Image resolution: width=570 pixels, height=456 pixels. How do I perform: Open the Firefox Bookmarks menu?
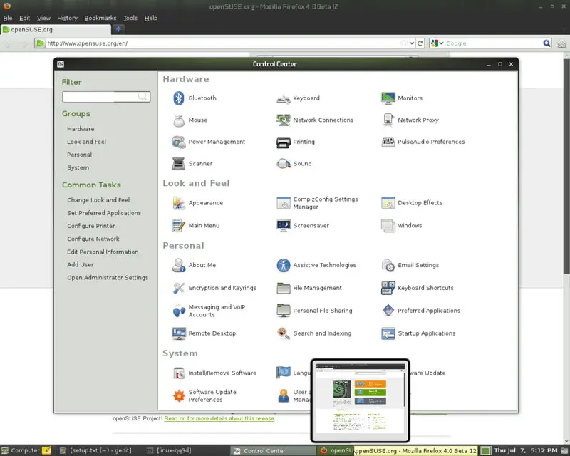(100, 18)
